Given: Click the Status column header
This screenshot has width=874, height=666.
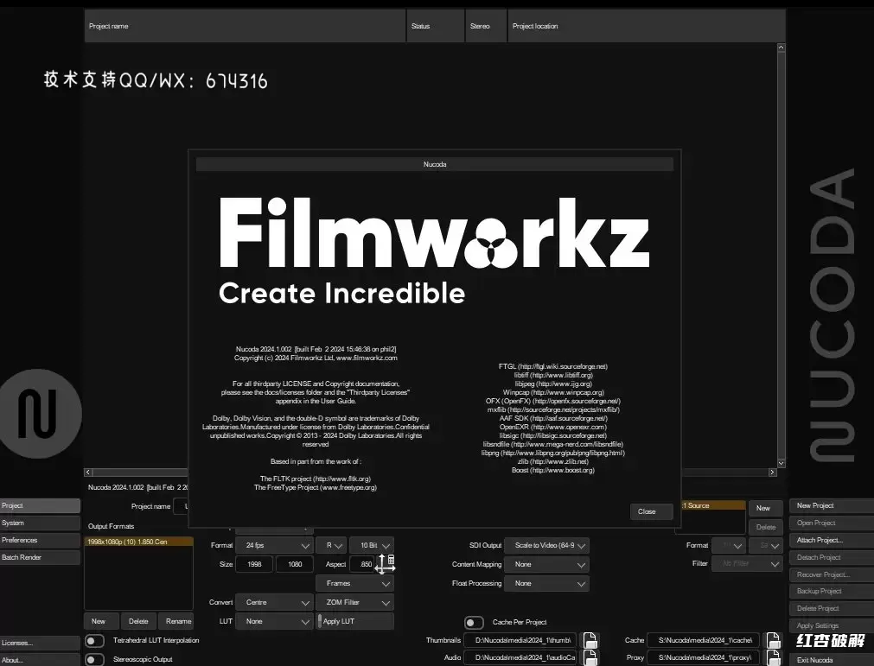Looking at the screenshot, I should click(436, 26).
